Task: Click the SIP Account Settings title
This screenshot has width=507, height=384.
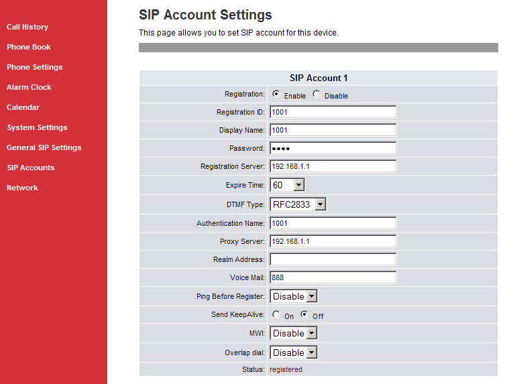Action: pos(205,15)
